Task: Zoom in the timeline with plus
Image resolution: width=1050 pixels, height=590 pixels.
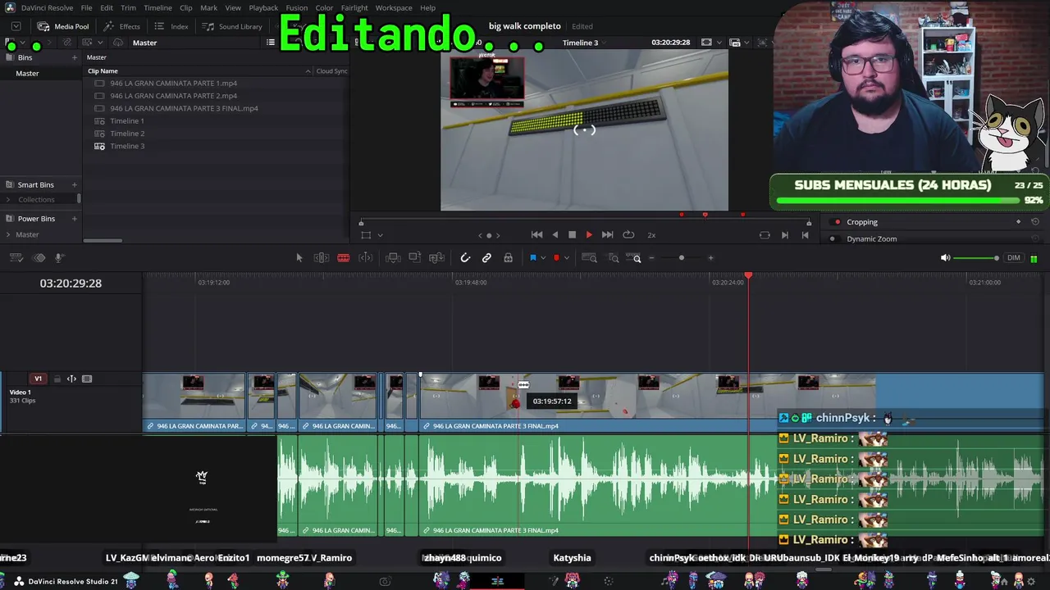Action: (x=710, y=258)
